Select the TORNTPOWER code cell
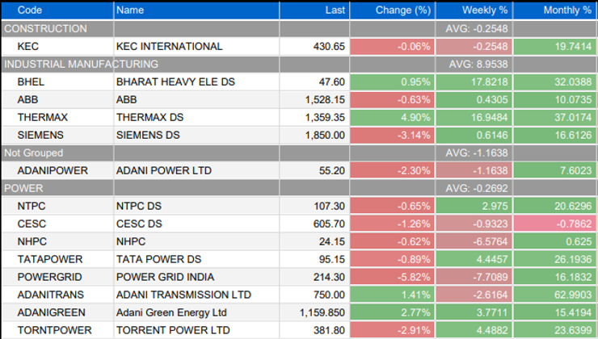 pos(57,330)
